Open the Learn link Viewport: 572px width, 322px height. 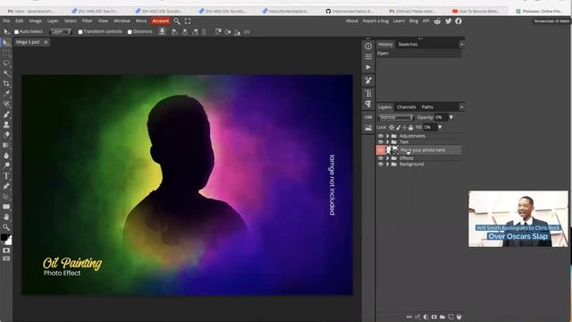pos(399,21)
